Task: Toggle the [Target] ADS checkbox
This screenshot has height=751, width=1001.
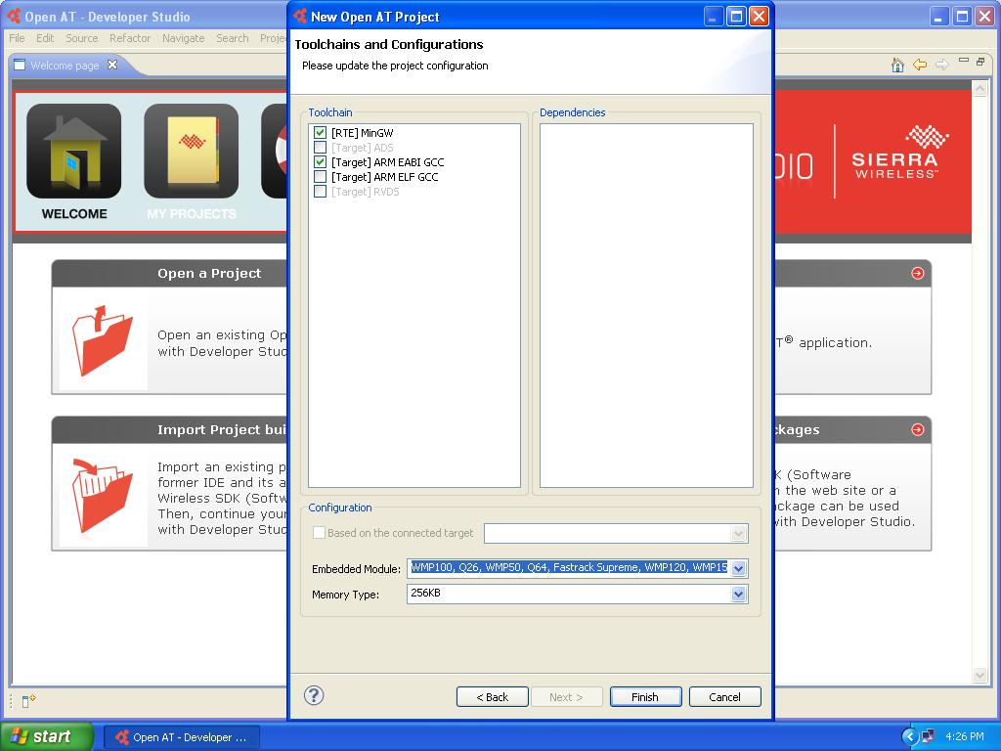Action: [x=321, y=148]
